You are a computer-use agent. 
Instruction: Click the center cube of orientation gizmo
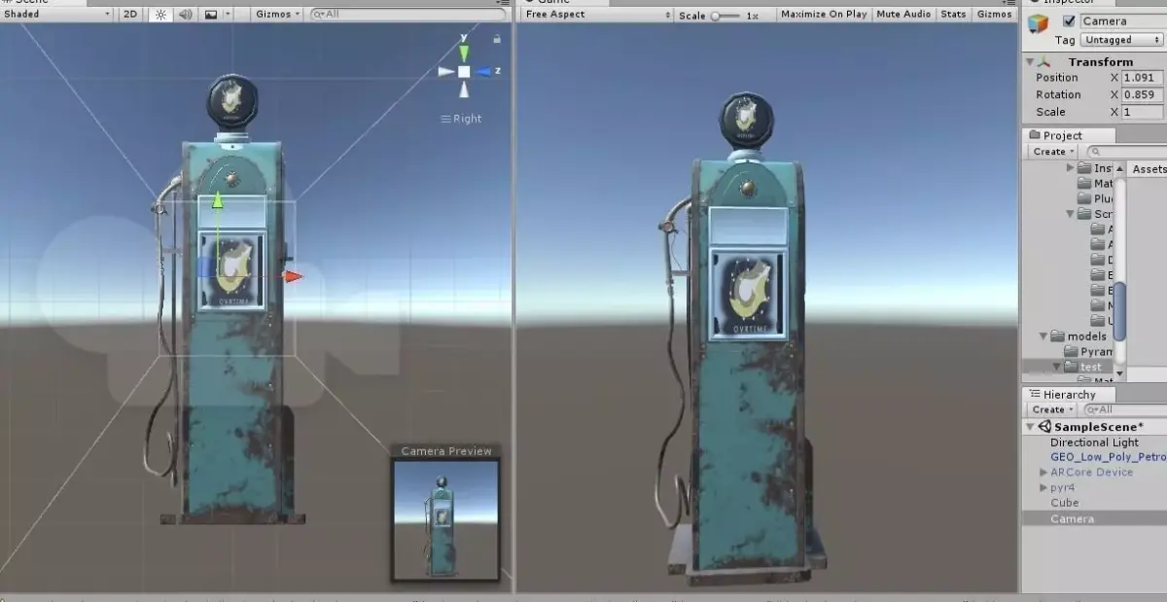pos(464,71)
